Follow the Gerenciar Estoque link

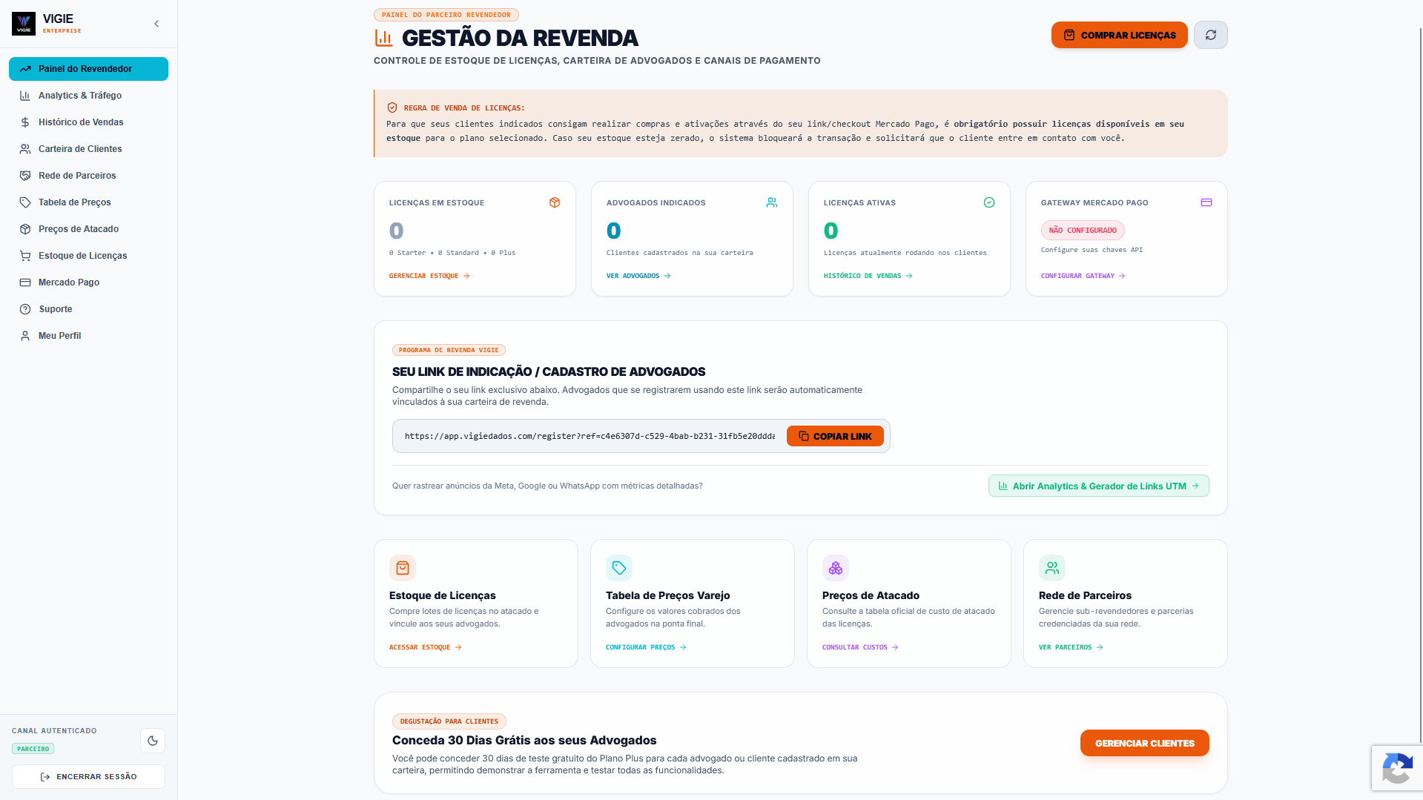tap(429, 276)
